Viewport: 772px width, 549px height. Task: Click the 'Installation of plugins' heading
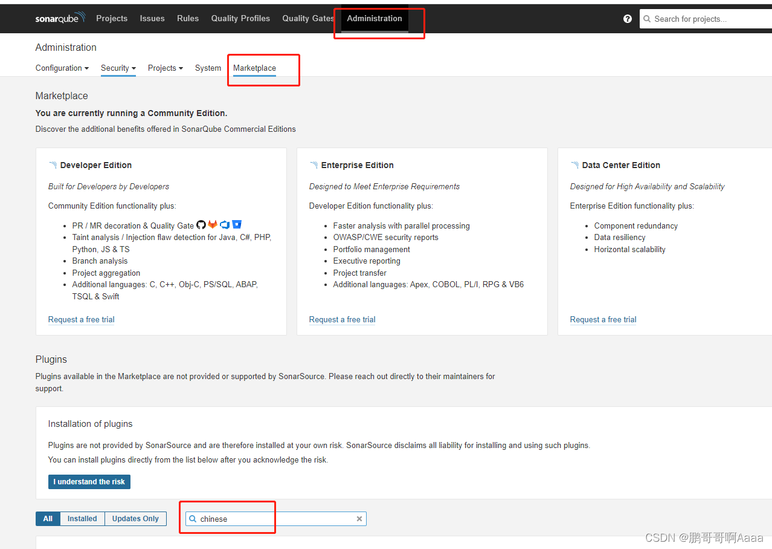point(91,424)
